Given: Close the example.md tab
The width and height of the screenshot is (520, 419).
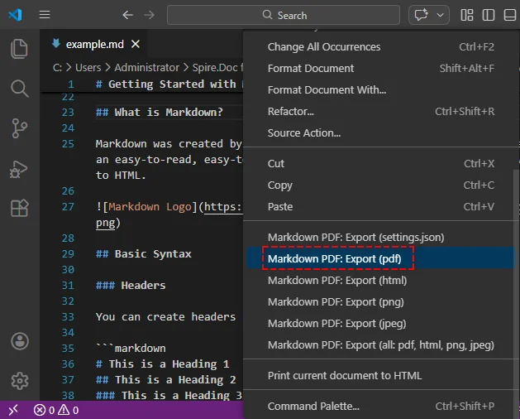Looking at the screenshot, I should point(136,44).
